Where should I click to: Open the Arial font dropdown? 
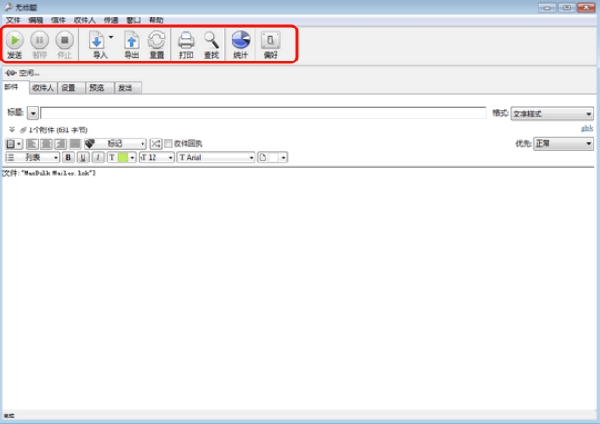click(216, 157)
